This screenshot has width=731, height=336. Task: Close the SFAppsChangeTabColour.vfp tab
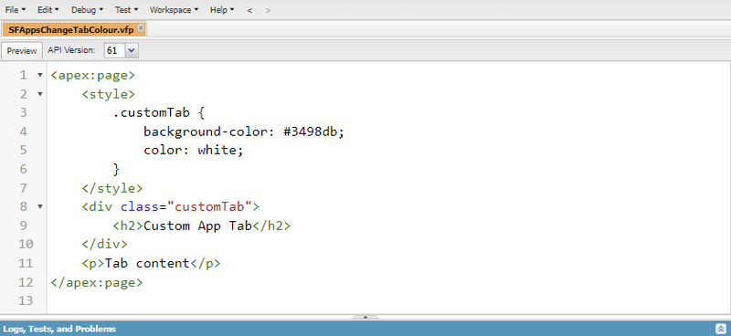tap(141, 28)
